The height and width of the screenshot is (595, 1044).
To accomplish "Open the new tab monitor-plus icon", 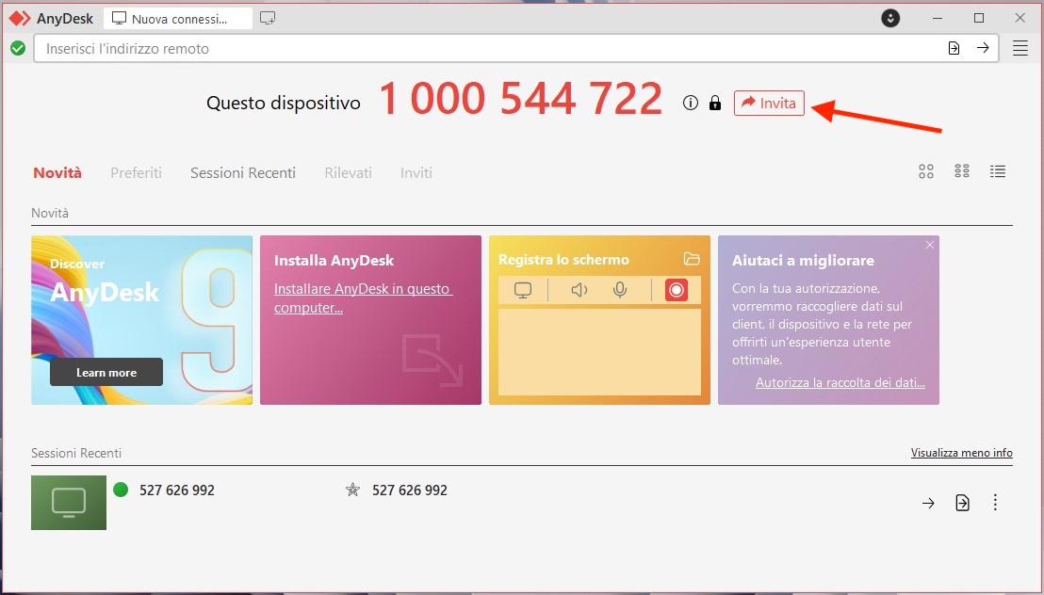I will point(268,19).
